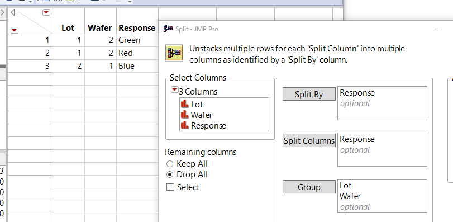Click the Group button
The image size is (453, 222).
[x=309, y=187]
